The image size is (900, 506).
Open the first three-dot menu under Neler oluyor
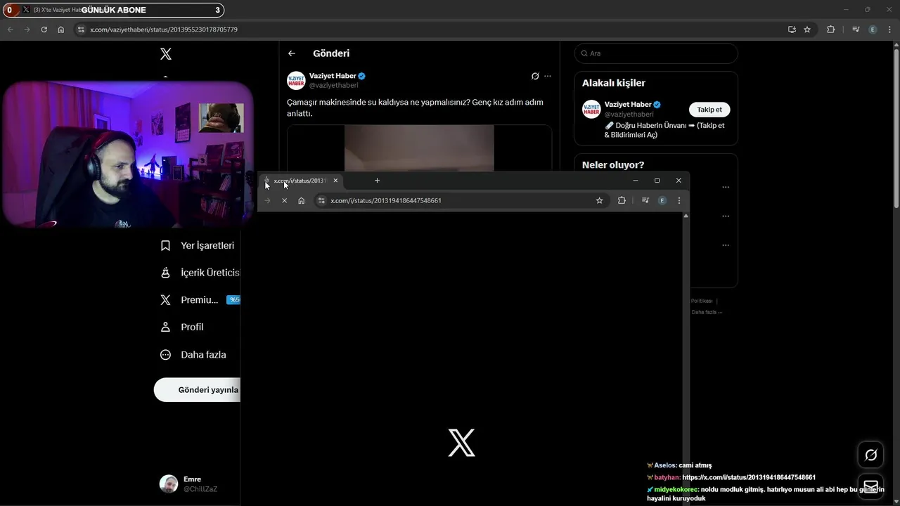pos(726,187)
